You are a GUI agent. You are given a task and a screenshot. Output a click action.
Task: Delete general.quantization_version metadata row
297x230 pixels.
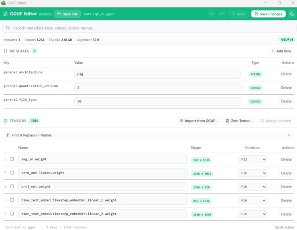tap(286, 88)
